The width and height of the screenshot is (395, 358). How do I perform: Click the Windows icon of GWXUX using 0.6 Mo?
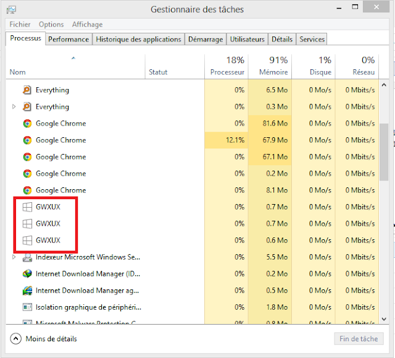click(27, 241)
